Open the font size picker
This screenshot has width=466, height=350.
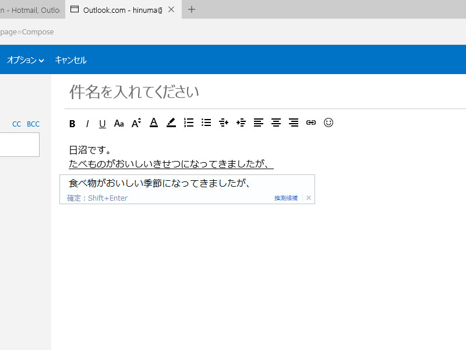pos(136,123)
